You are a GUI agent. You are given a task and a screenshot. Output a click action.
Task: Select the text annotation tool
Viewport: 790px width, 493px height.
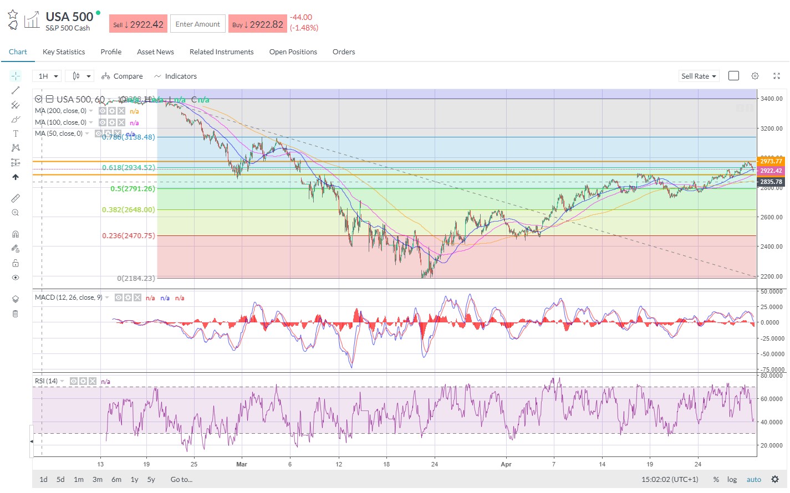click(x=16, y=133)
